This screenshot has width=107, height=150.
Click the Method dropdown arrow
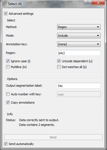tap(98, 27)
